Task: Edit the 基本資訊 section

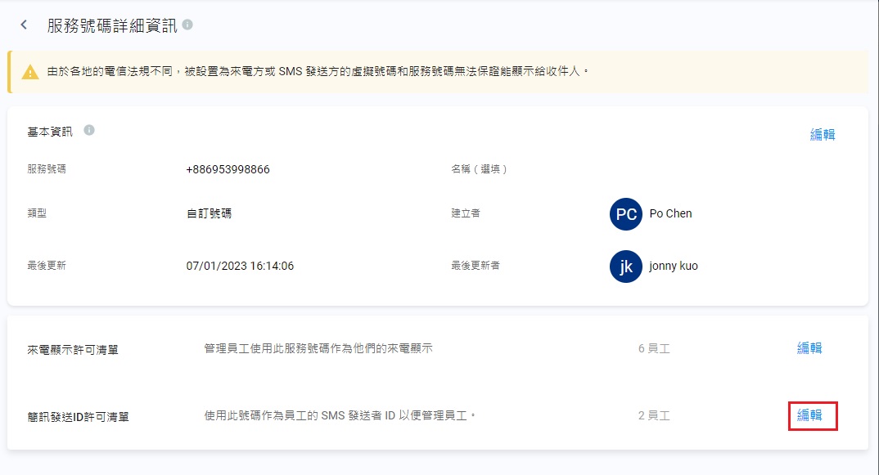Action: click(x=823, y=135)
